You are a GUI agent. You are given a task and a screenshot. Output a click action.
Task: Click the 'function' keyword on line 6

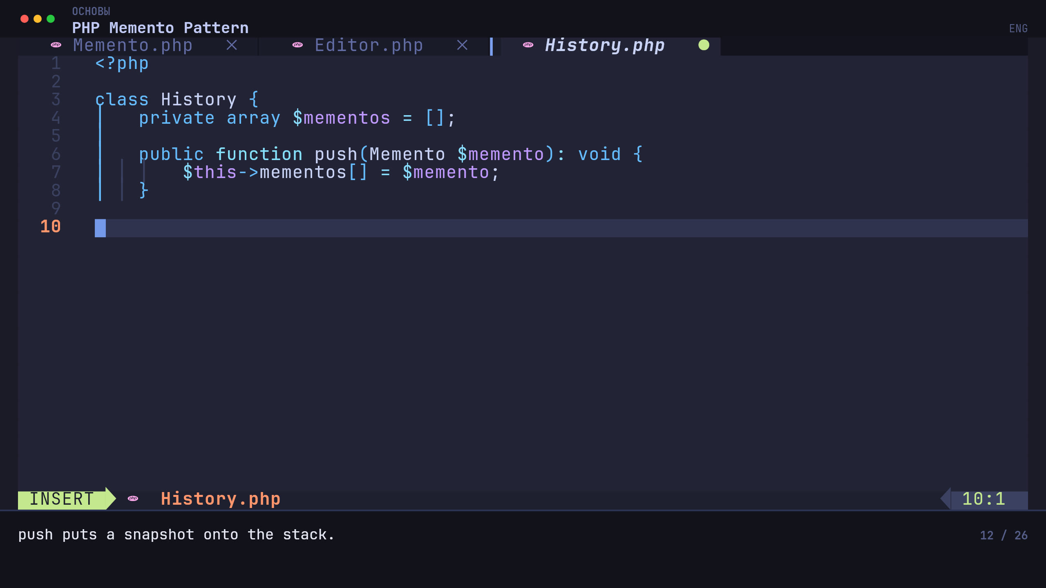(259, 154)
